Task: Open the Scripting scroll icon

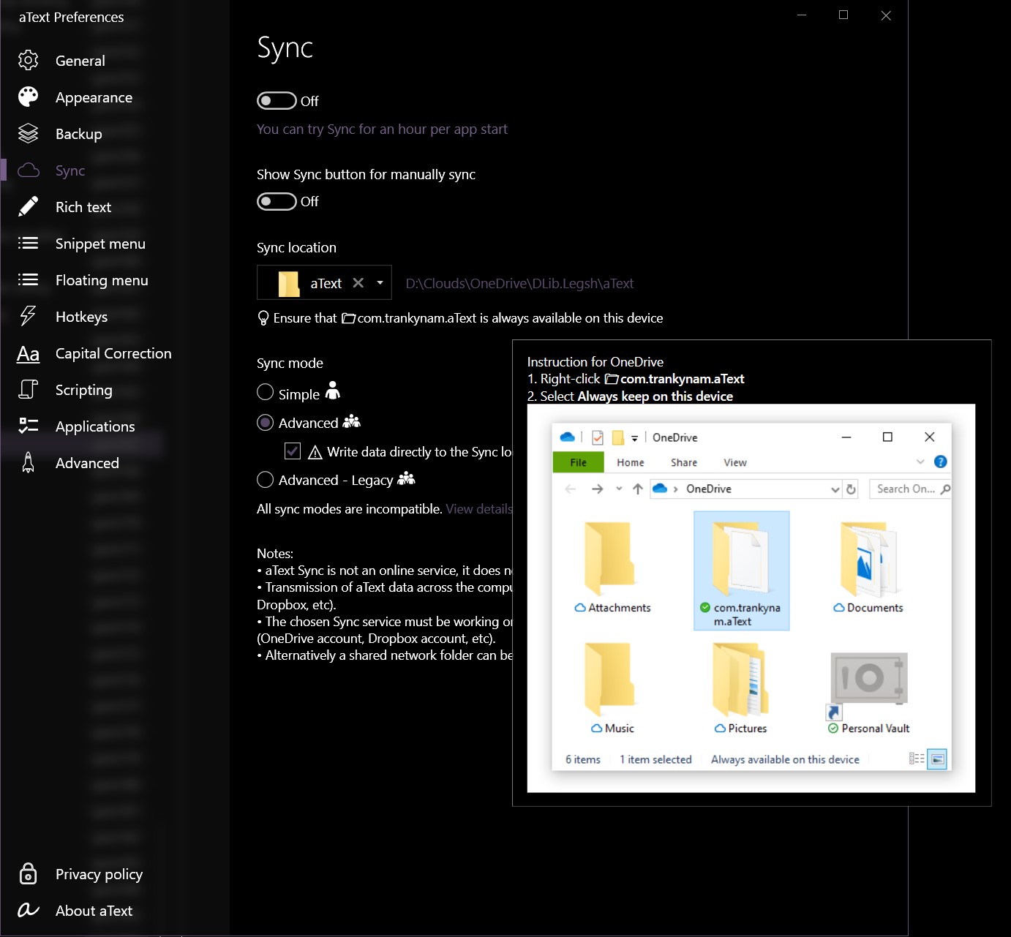Action: (x=28, y=390)
